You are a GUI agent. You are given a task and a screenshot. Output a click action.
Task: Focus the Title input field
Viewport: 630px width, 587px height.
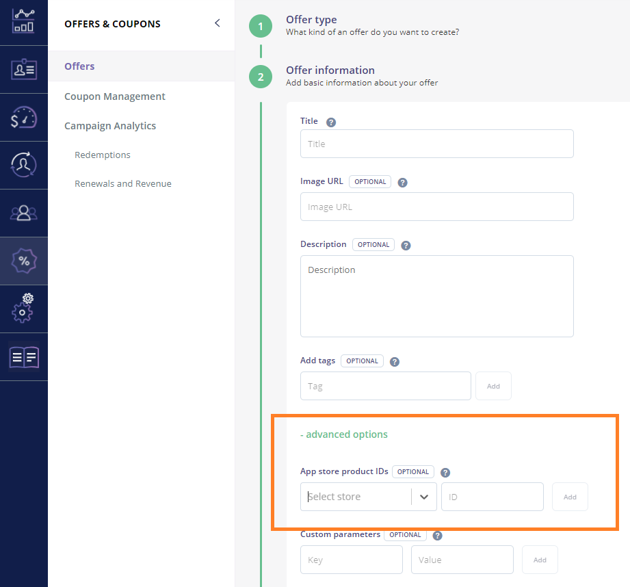[436, 144]
